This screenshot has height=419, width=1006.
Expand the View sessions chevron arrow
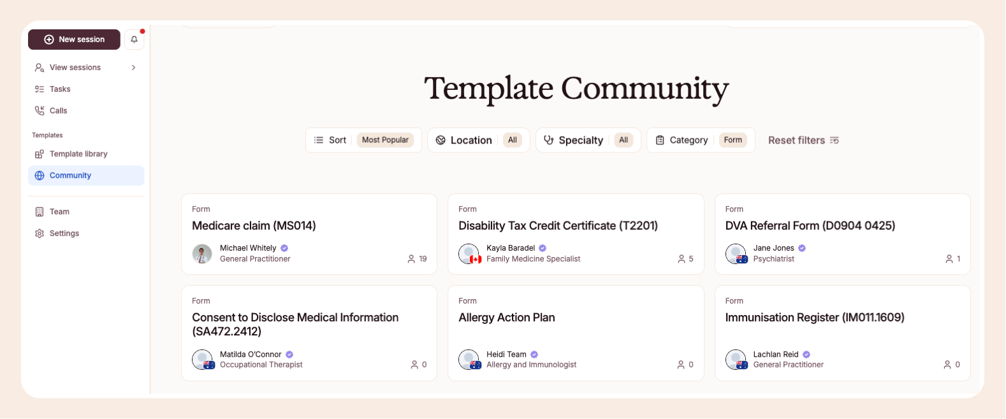133,68
